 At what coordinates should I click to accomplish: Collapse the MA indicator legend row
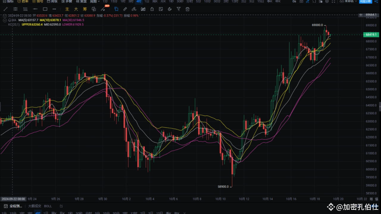pos(5,20)
